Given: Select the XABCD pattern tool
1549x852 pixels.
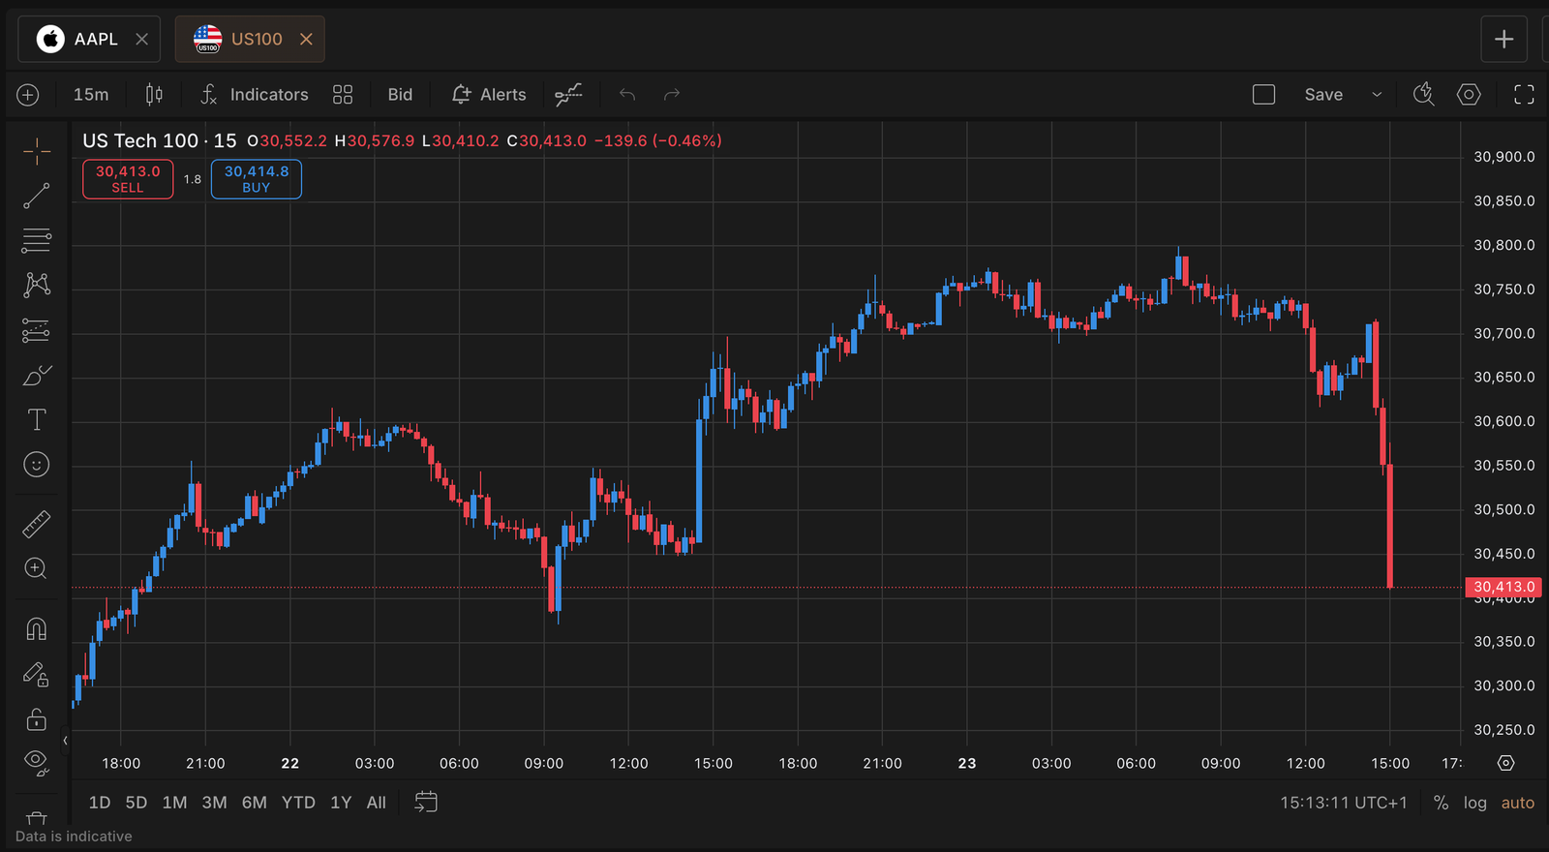Looking at the screenshot, I should pyautogui.click(x=37, y=285).
